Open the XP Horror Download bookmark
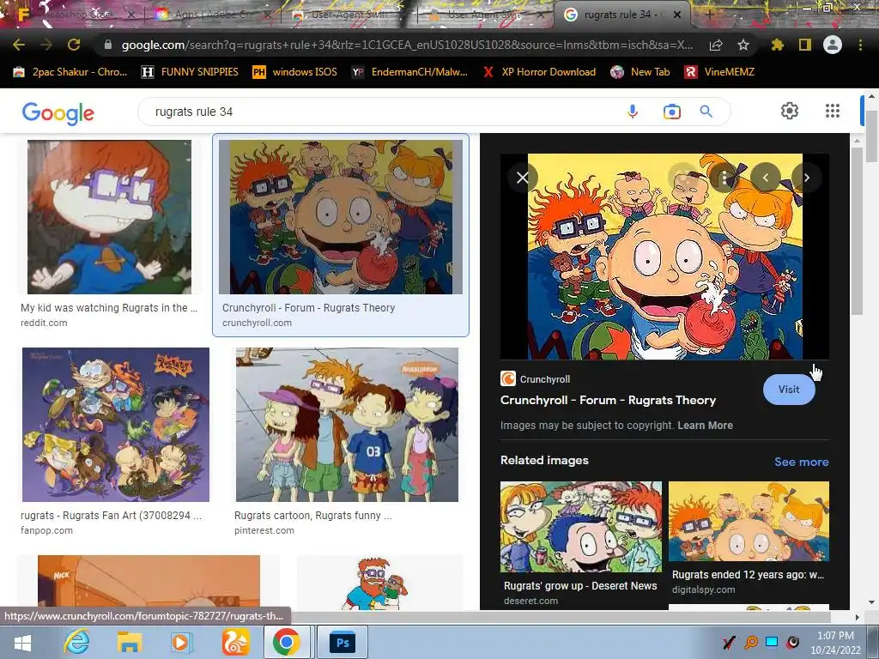Viewport: 879px width, 659px height. (x=539, y=72)
